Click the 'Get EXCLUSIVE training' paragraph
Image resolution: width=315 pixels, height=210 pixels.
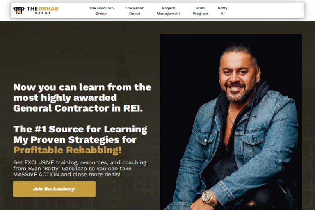coord(80,169)
